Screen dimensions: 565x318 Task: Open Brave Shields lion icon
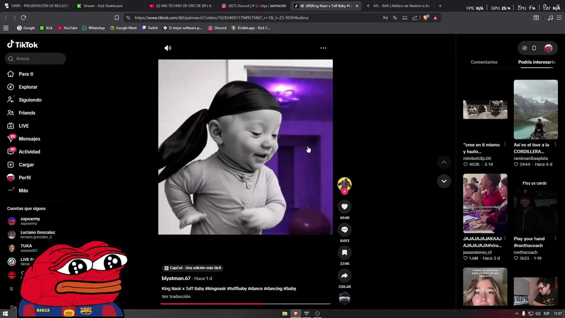[x=426, y=18]
